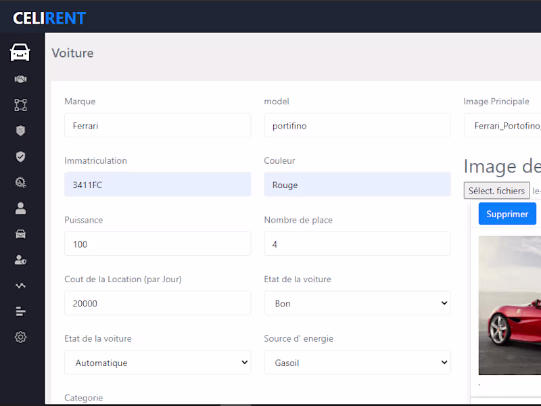Click the red Ferrari image thumbnail

[509, 304]
